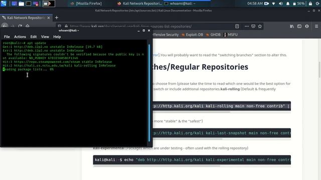Open the Offensive Security bookmark
321x180 pixels.
(166, 34)
